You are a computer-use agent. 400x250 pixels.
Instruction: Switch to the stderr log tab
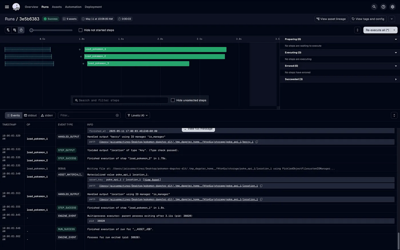(x=47, y=115)
